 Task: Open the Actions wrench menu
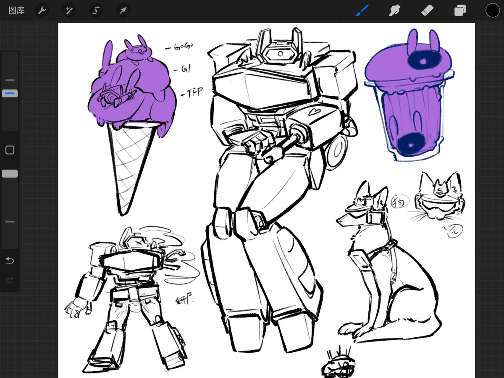pos(42,10)
